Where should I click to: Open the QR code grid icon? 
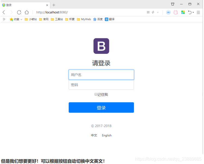[x=148, y=12]
